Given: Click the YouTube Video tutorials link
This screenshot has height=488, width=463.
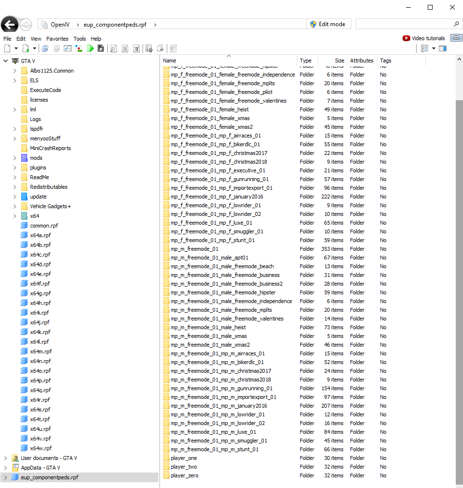Looking at the screenshot, I should (423, 38).
